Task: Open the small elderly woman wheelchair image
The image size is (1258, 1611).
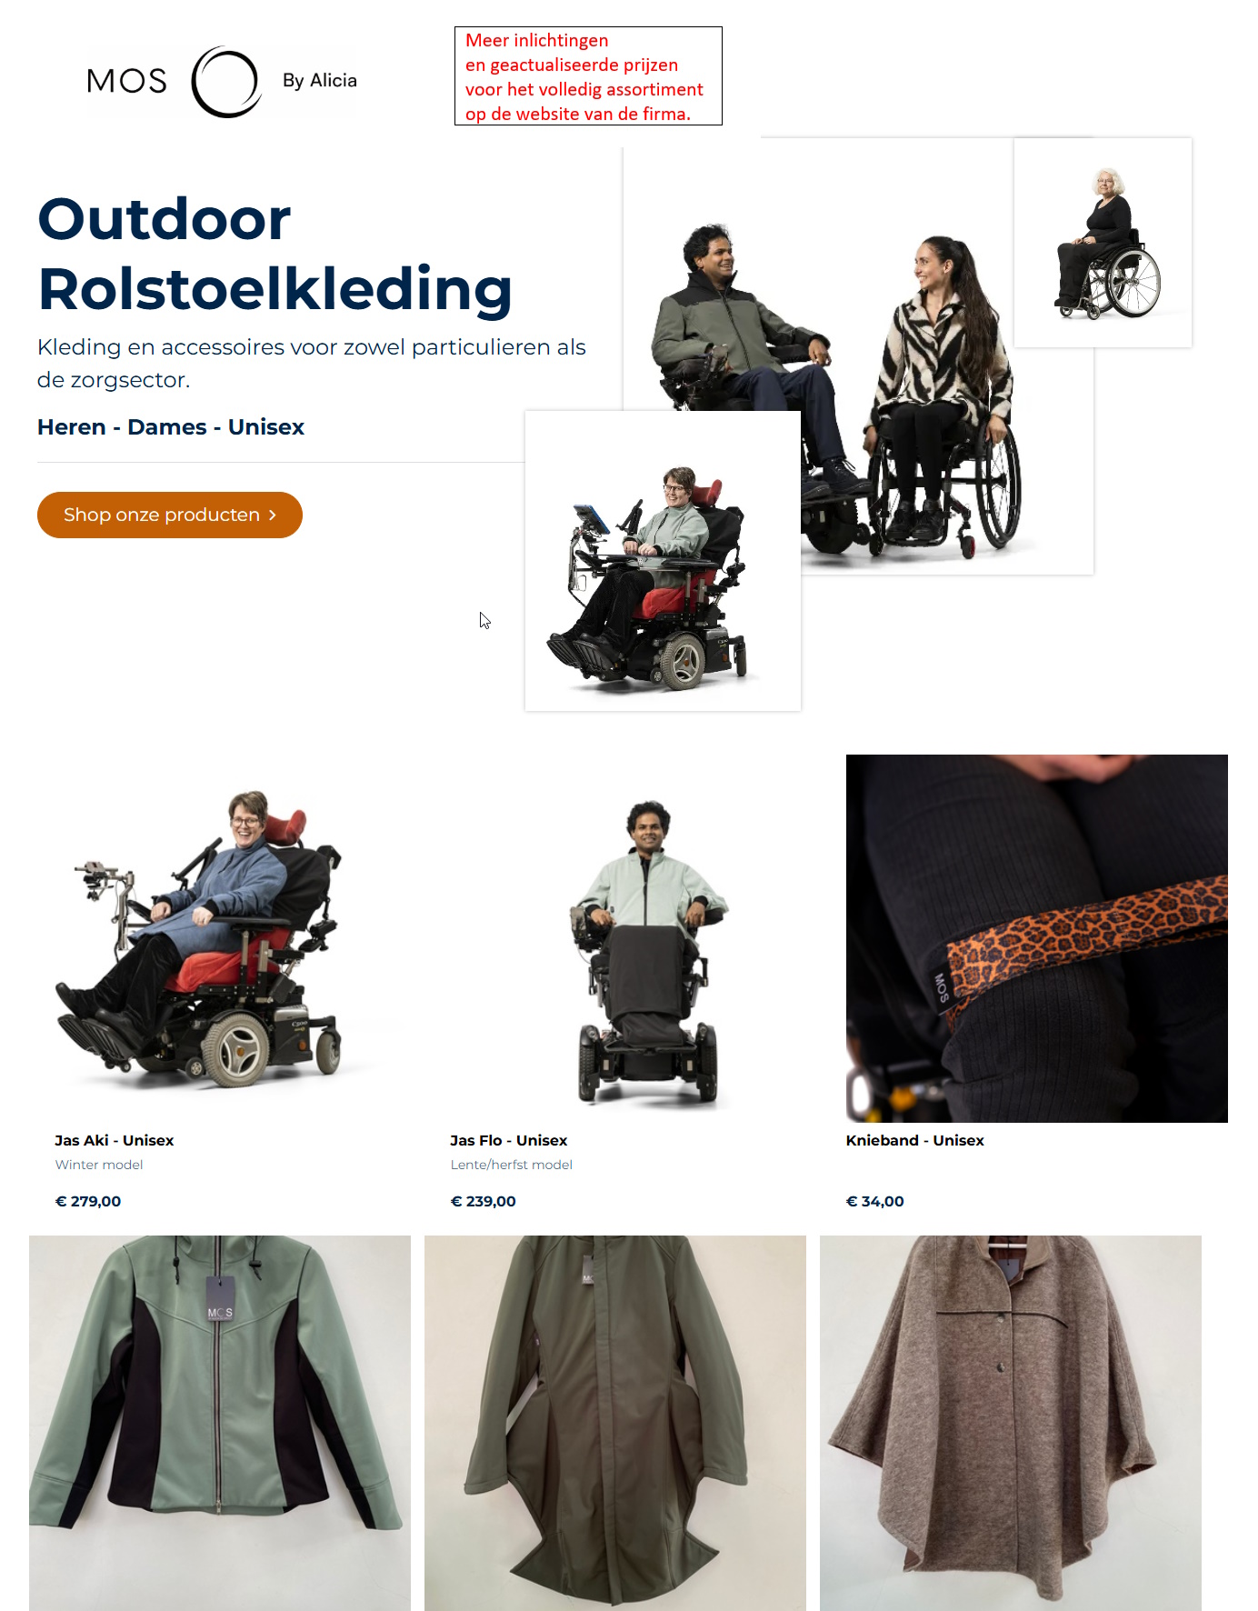Action: (x=1103, y=243)
